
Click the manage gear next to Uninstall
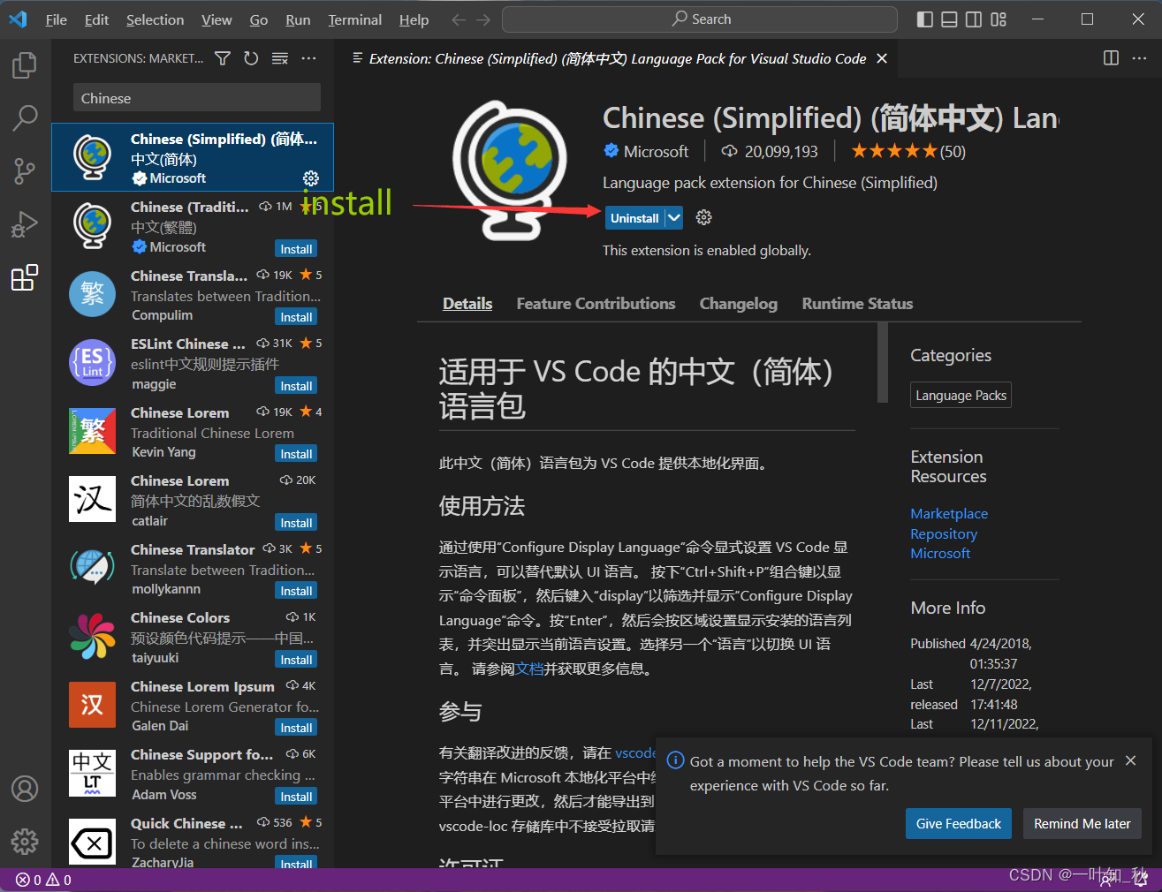(x=704, y=217)
